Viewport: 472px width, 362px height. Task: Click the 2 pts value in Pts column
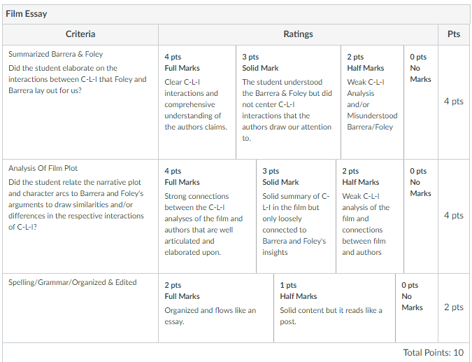click(x=454, y=307)
